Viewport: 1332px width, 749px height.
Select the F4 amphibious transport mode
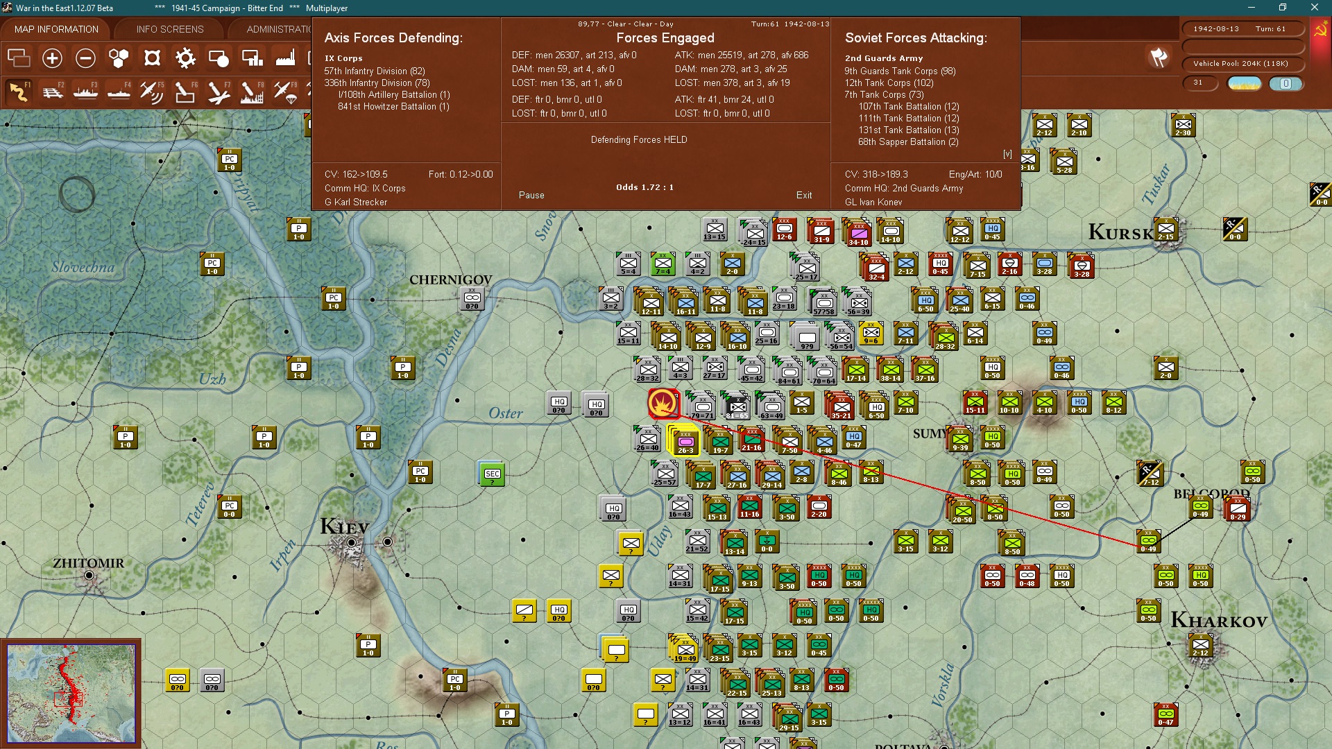[x=119, y=92]
